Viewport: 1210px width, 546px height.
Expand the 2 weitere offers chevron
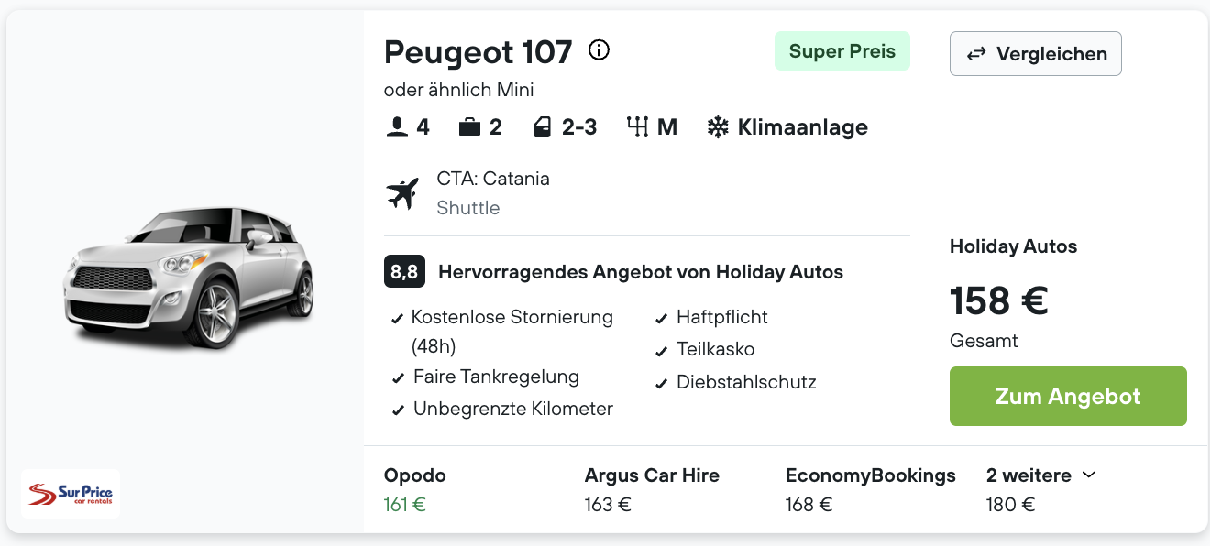coord(1089,475)
